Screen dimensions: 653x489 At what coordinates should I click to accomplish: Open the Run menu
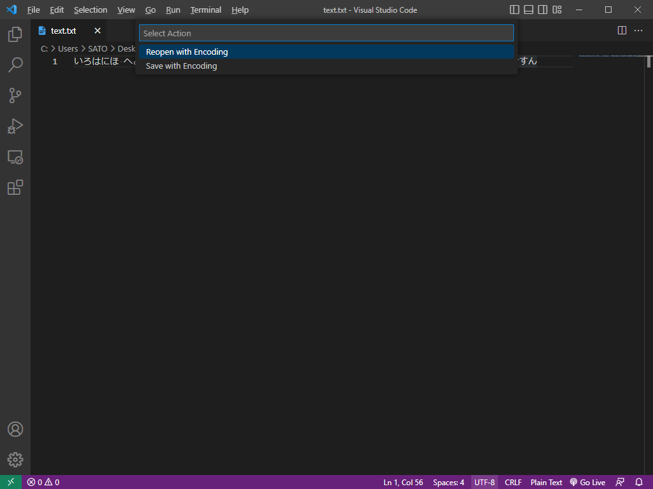point(173,10)
